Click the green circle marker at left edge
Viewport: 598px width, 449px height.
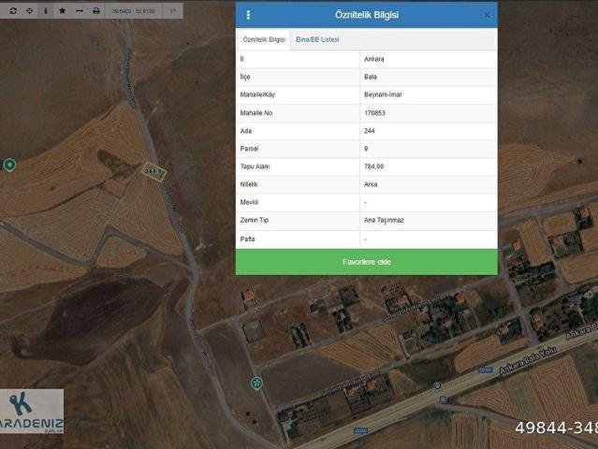(x=9, y=165)
